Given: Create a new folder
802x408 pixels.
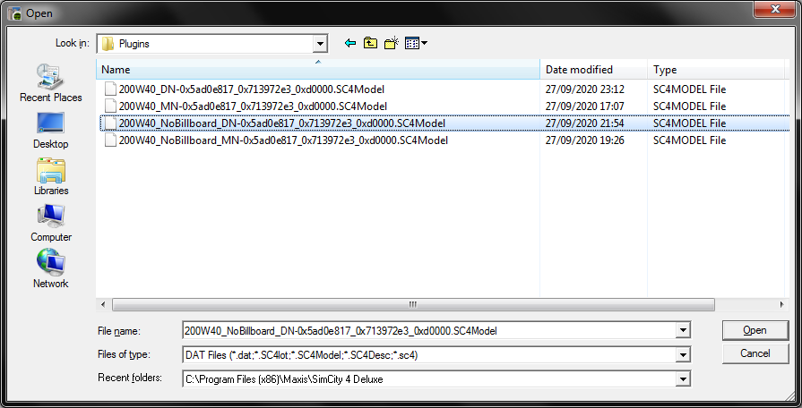Looking at the screenshot, I should click(392, 44).
